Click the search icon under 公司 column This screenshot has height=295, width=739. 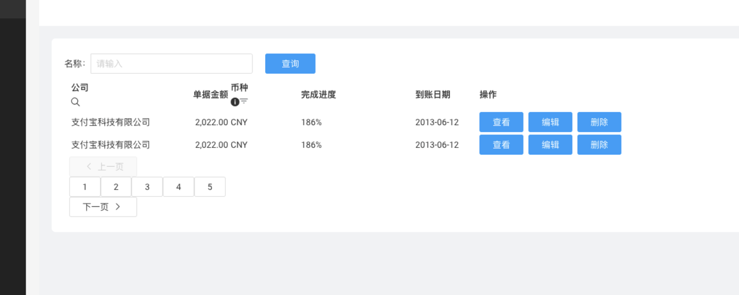click(75, 102)
